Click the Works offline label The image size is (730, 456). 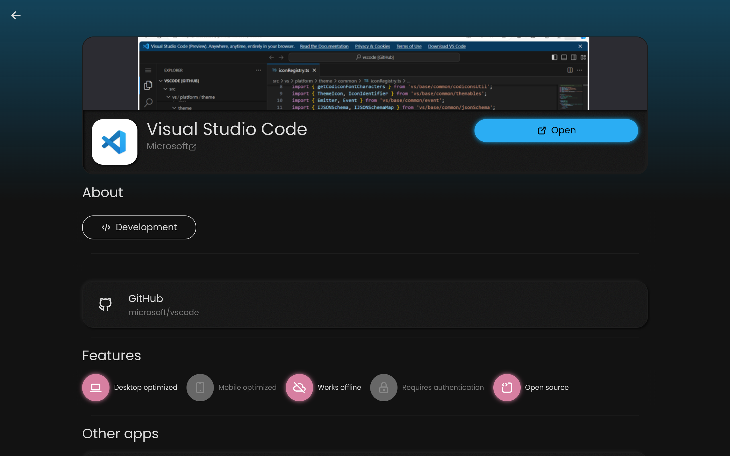click(x=339, y=388)
